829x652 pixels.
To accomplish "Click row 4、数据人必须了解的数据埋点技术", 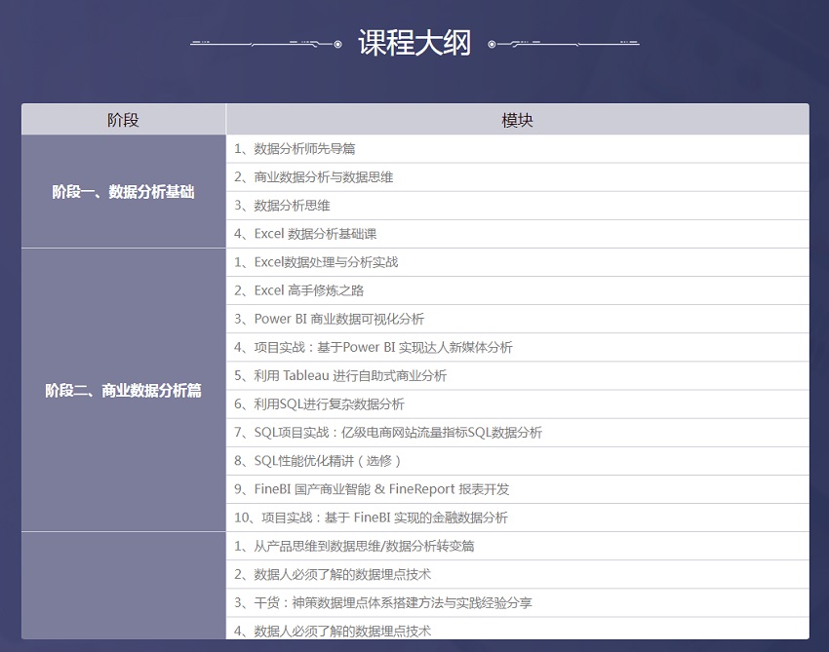I will tap(518, 629).
